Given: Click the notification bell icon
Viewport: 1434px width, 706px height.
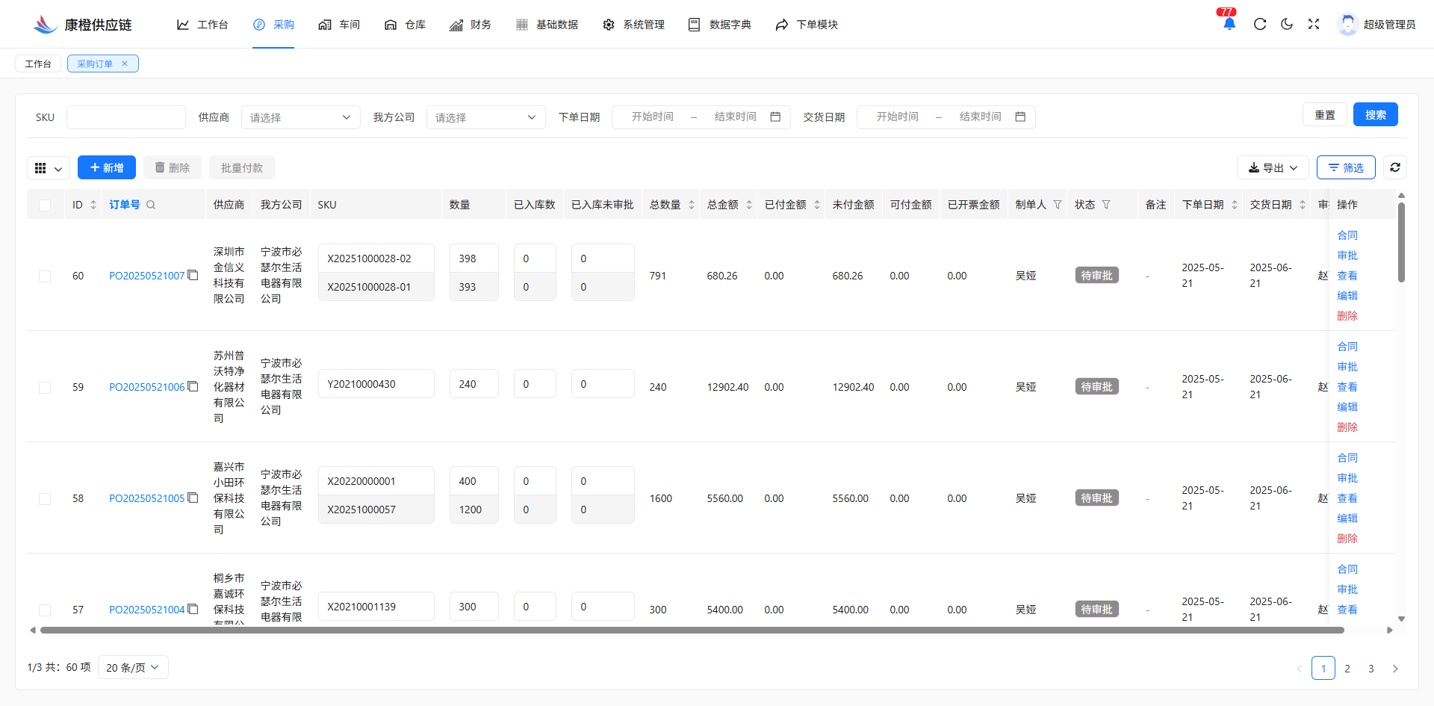Looking at the screenshot, I should tap(1229, 24).
